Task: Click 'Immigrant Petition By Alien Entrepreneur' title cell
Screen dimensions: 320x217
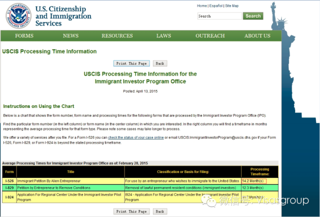Action: click(70, 181)
